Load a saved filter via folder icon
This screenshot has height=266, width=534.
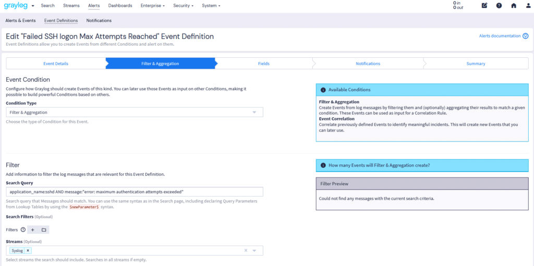click(x=44, y=230)
